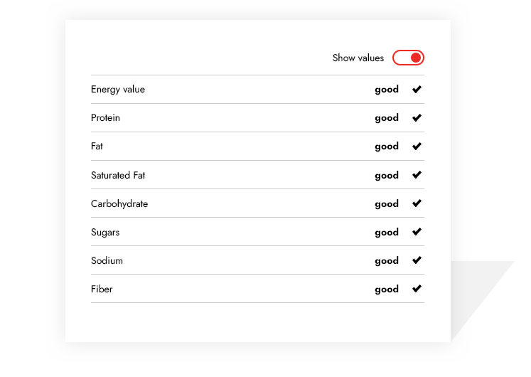Viewport: 531px width, 377px height.
Task: Select the Saturated Fat row label
Action: coord(117,175)
